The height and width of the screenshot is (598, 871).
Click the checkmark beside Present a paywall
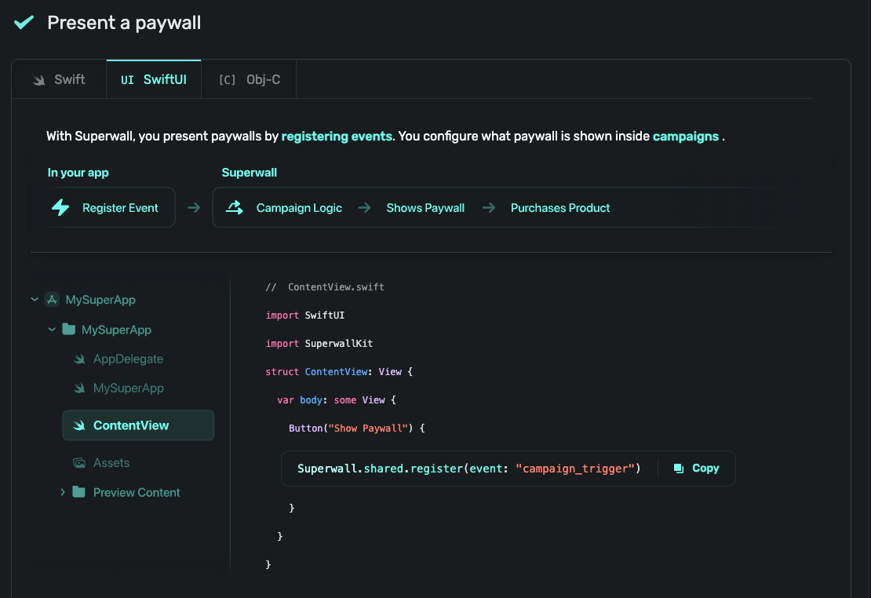pos(24,22)
